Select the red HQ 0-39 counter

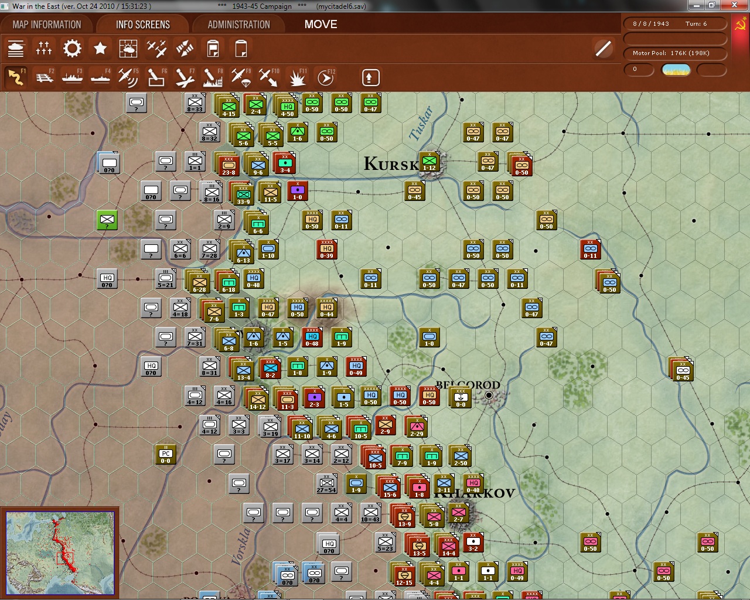(x=326, y=249)
